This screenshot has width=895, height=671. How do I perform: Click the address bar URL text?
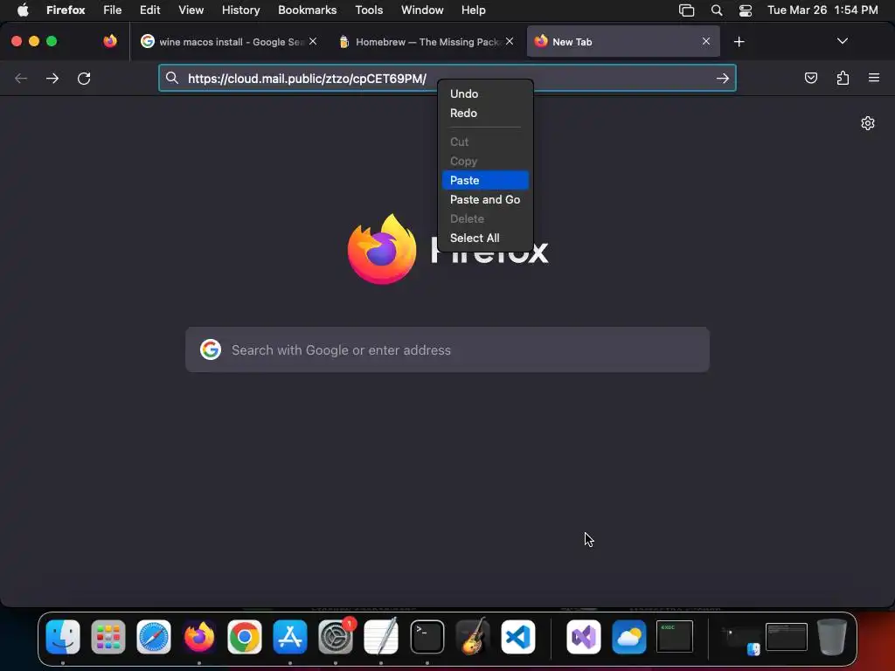pos(307,79)
